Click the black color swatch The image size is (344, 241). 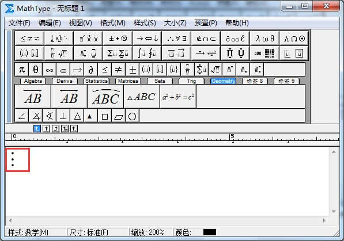pyautogui.click(x=210, y=232)
